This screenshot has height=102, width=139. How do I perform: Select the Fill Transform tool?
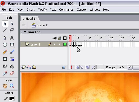point(12,59)
